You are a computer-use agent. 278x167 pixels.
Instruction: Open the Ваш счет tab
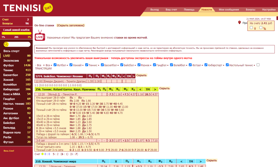click(x=171, y=9)
